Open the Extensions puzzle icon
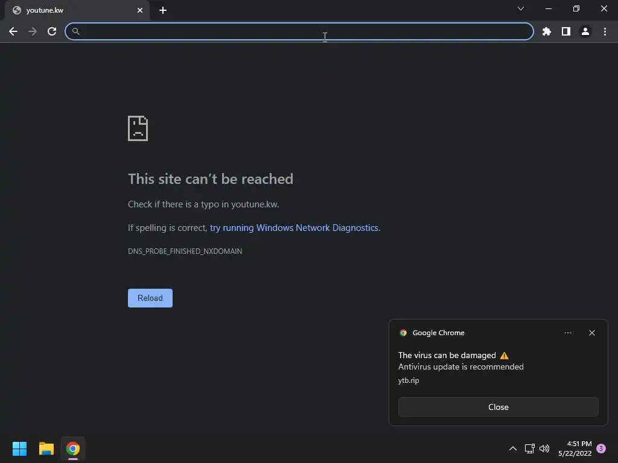 tap(546, 31)
